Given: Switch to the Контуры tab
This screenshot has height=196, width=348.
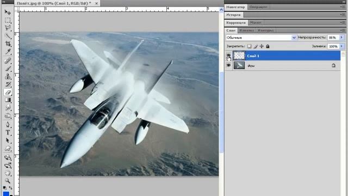Looking at the screenshot, I should tap(266, 30).
